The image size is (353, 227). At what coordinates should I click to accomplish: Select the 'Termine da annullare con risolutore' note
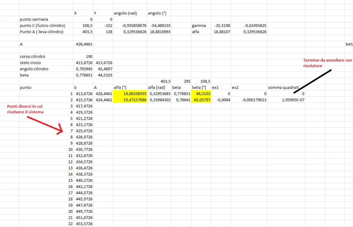[x=327, y=63]
